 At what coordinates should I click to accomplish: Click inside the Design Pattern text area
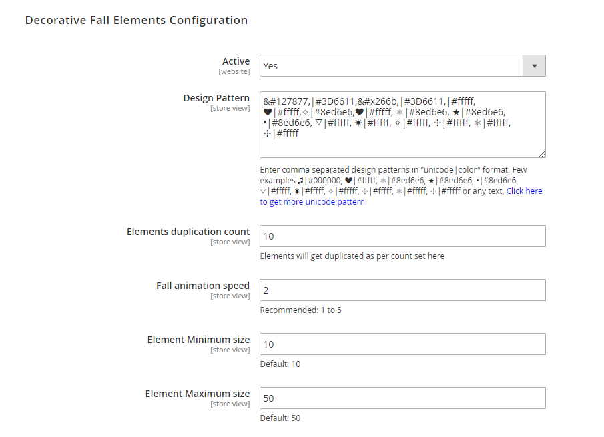pyautogui.click(x=402, y=143)
